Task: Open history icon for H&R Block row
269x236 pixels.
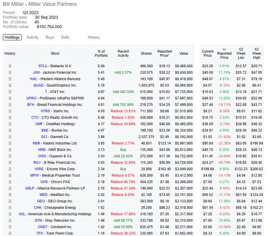Action: [x=10, y=149]
